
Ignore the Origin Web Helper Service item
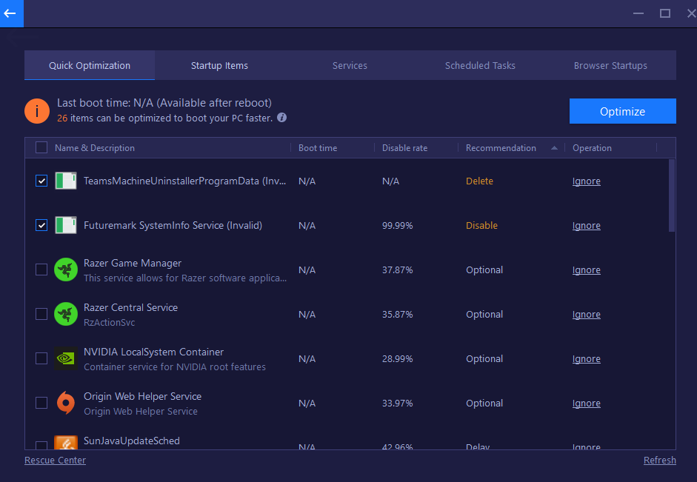587,404
